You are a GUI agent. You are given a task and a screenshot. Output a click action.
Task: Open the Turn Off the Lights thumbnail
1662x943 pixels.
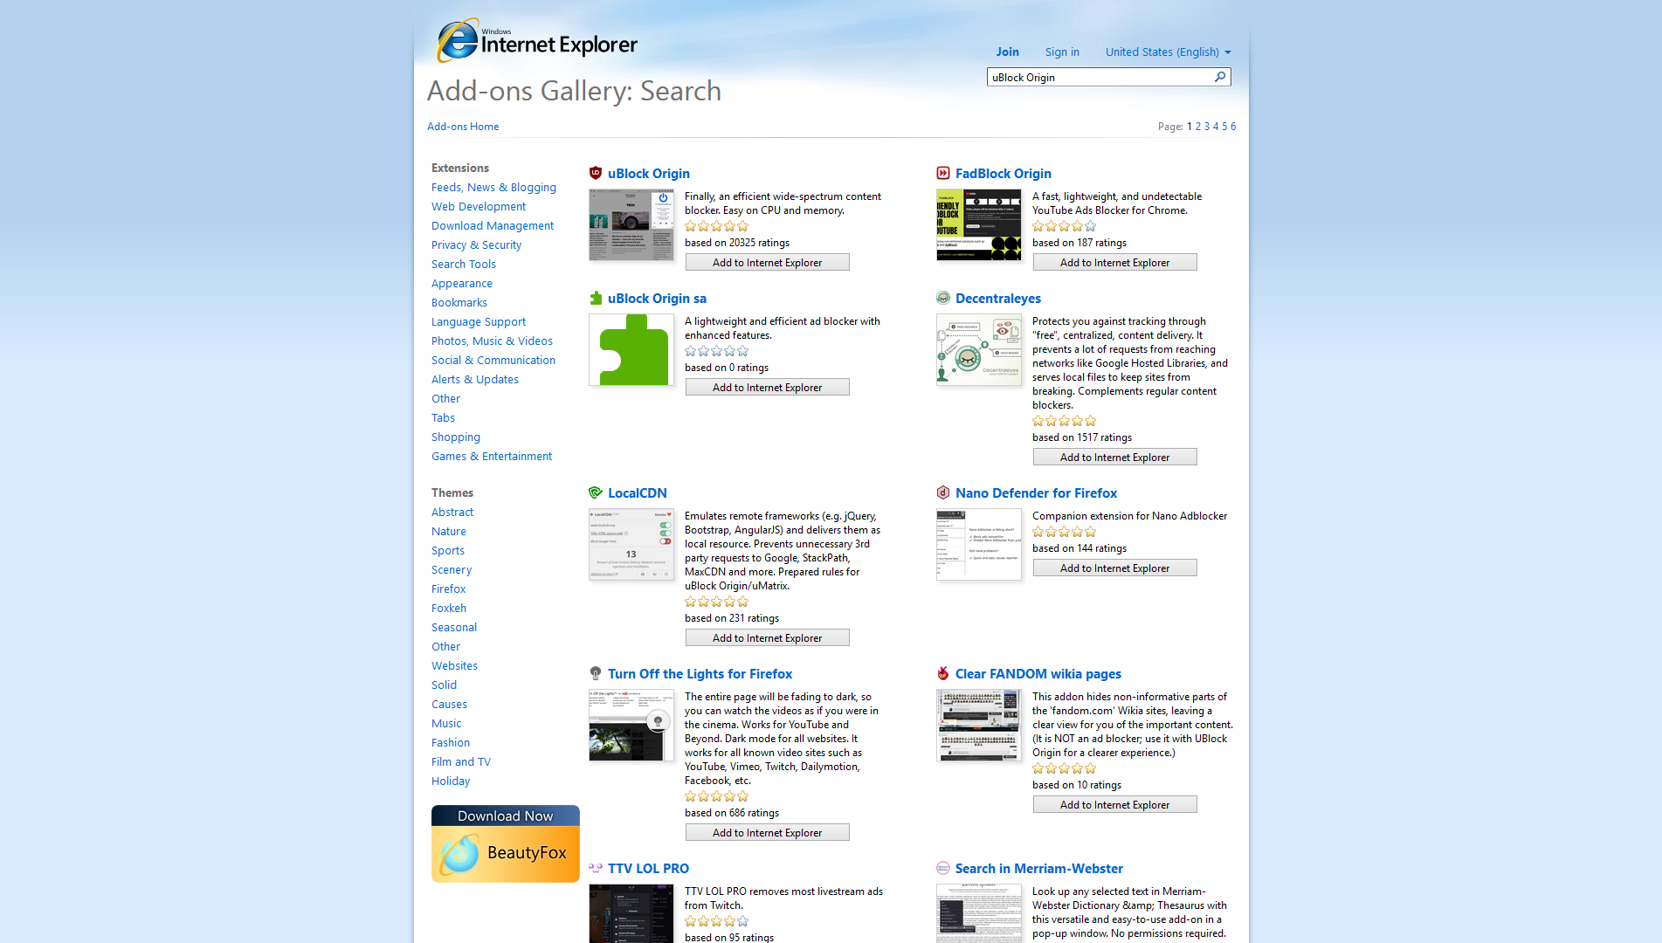pos(631,726)
